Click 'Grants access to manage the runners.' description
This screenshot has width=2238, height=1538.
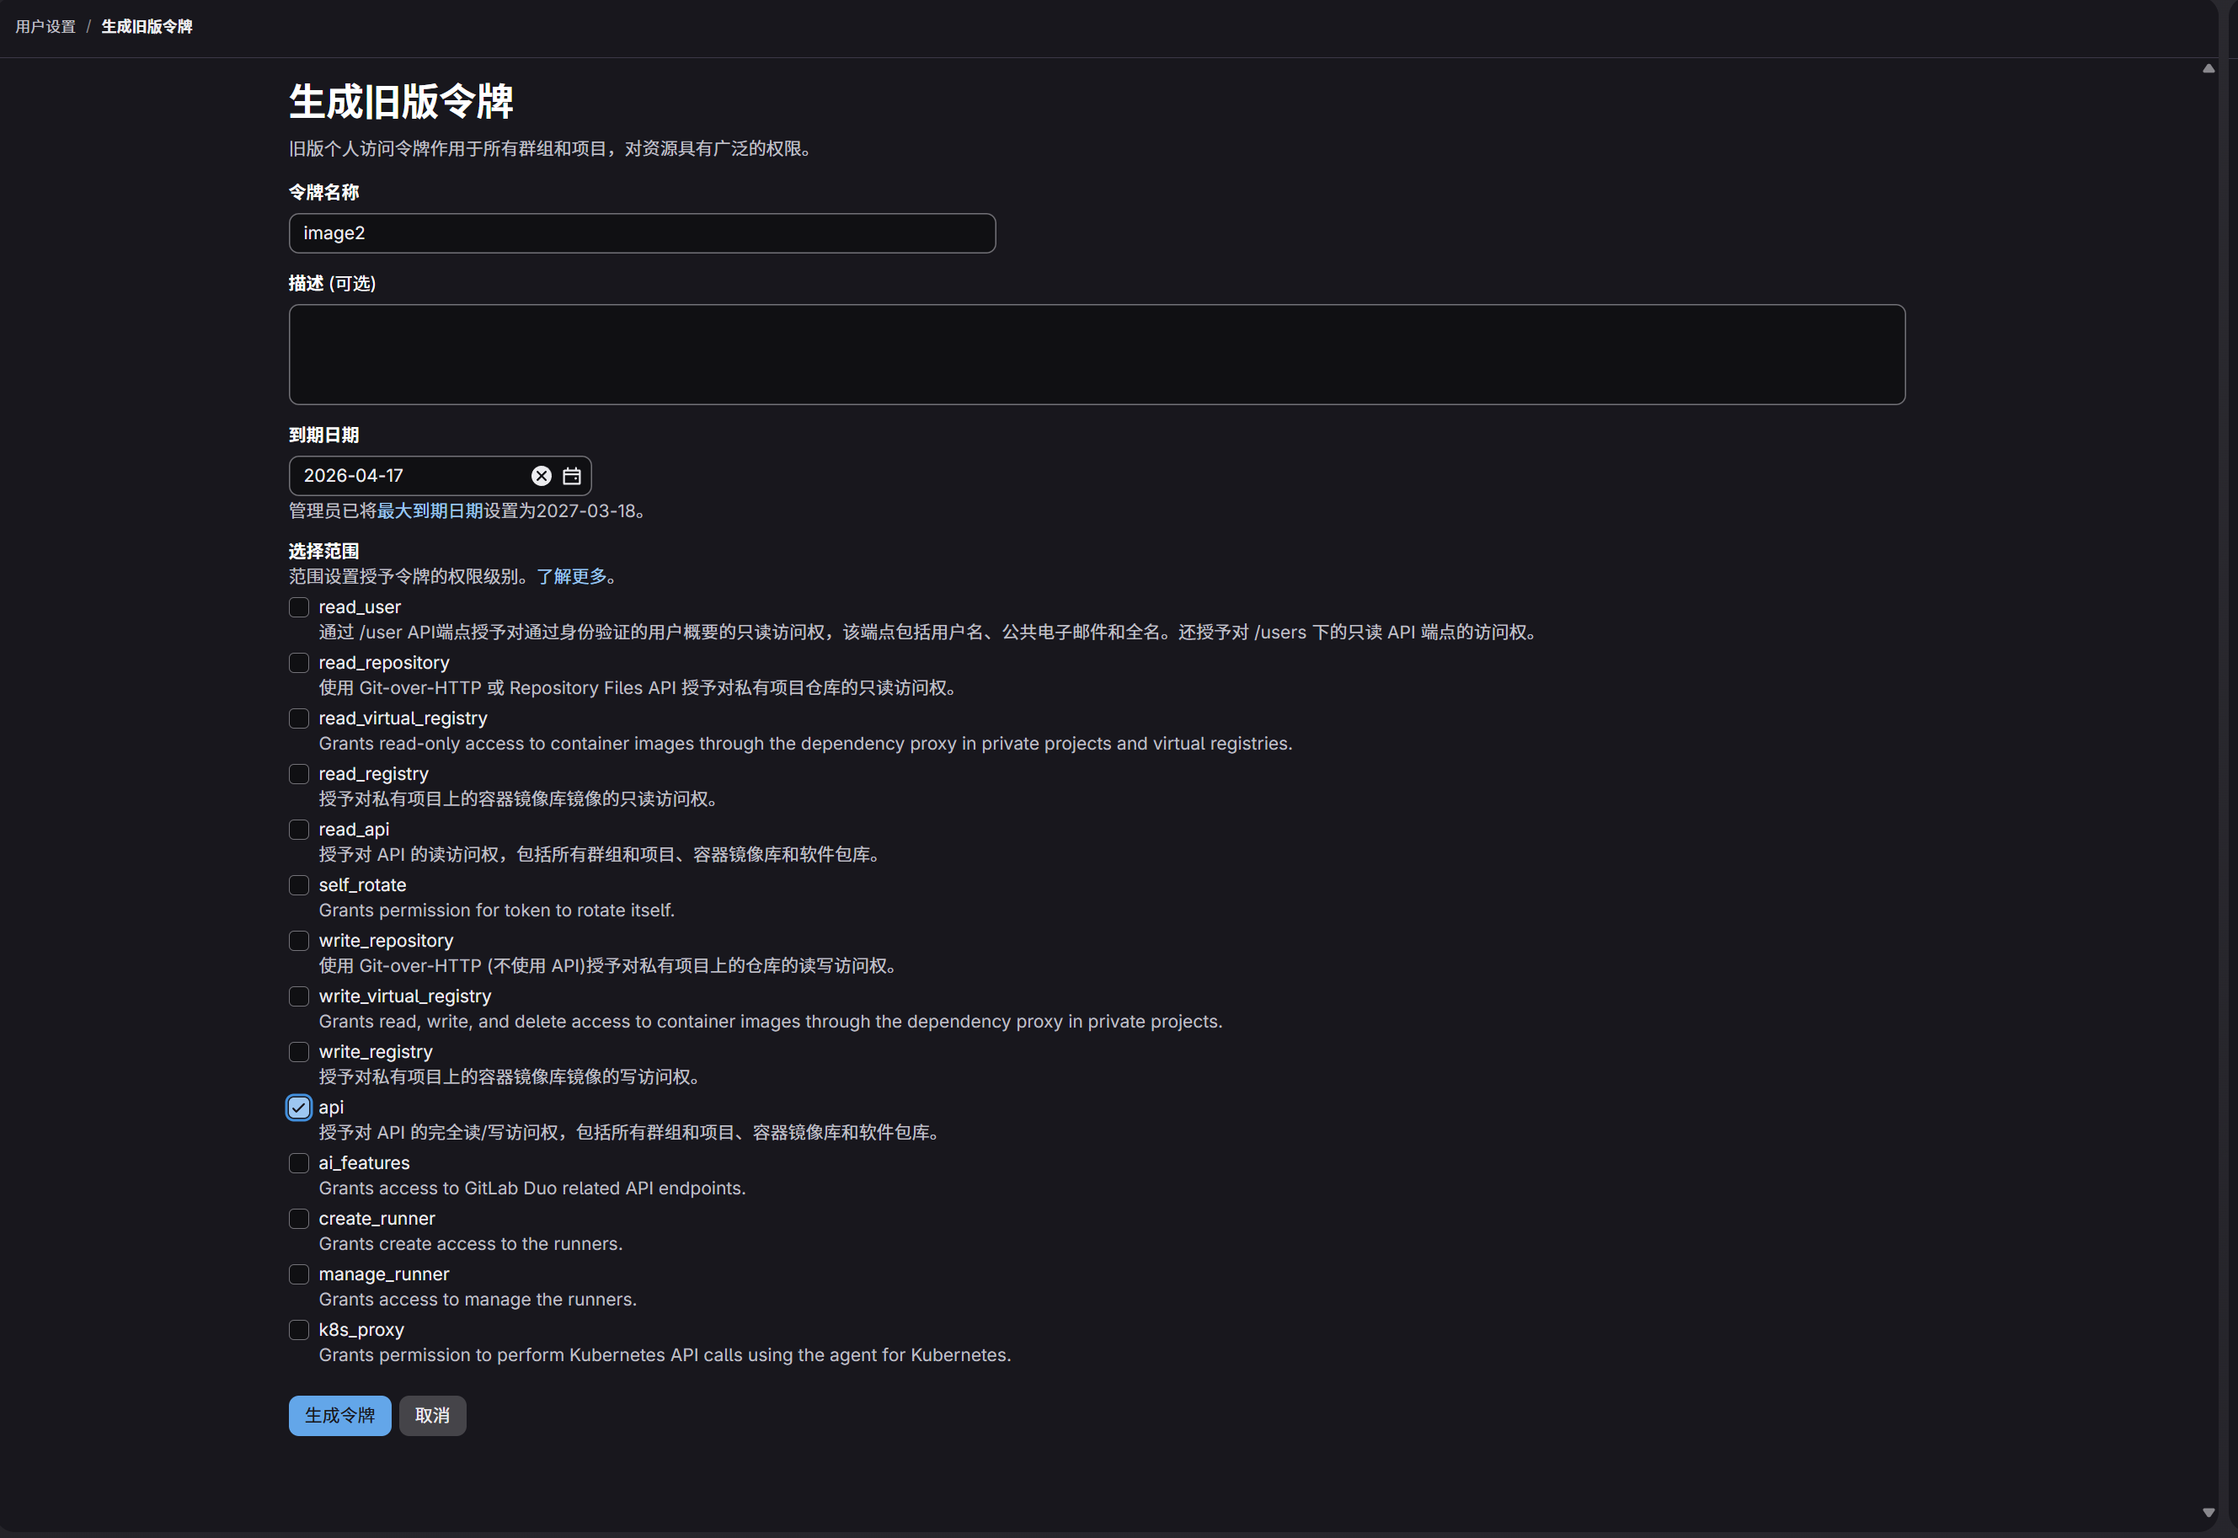point(478,1300)
